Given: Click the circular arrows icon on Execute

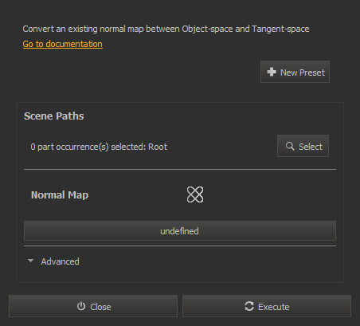Looking at the screenshot, I should 249,306.
